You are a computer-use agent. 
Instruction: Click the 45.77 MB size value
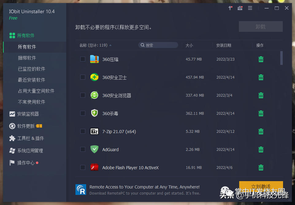[194, 59]
